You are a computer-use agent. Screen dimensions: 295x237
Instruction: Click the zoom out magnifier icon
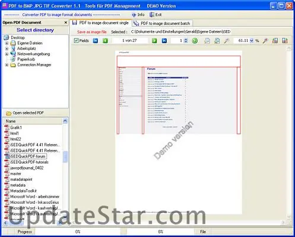point(227,41)
